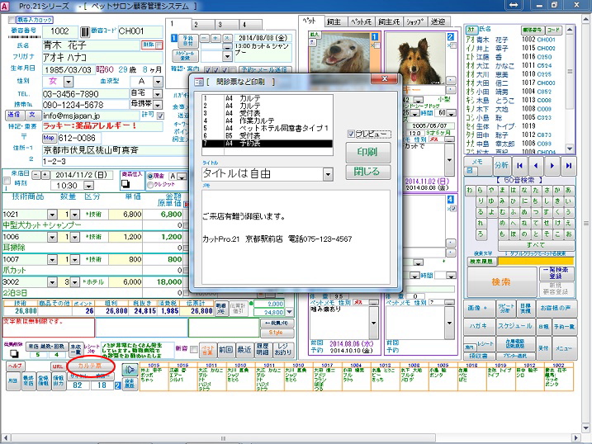Toggle the checkbox beside pet number 2
Viewport: 592px width, 444px height.
click(453, 45)
